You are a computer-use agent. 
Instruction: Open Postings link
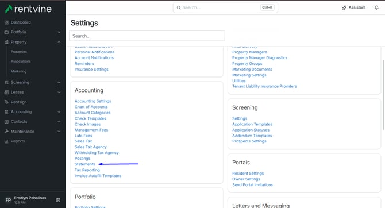point(83,159)
